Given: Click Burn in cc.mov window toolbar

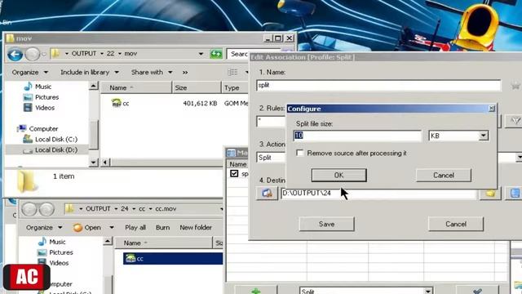Looking at the screenshot, I should point(162,228).
